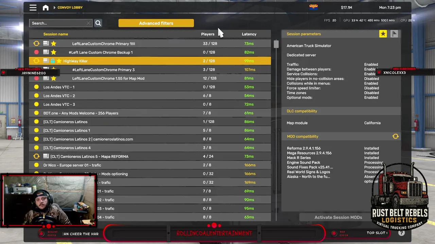Click CONVOY LOBBY breadcrumb

pos(70,7)
